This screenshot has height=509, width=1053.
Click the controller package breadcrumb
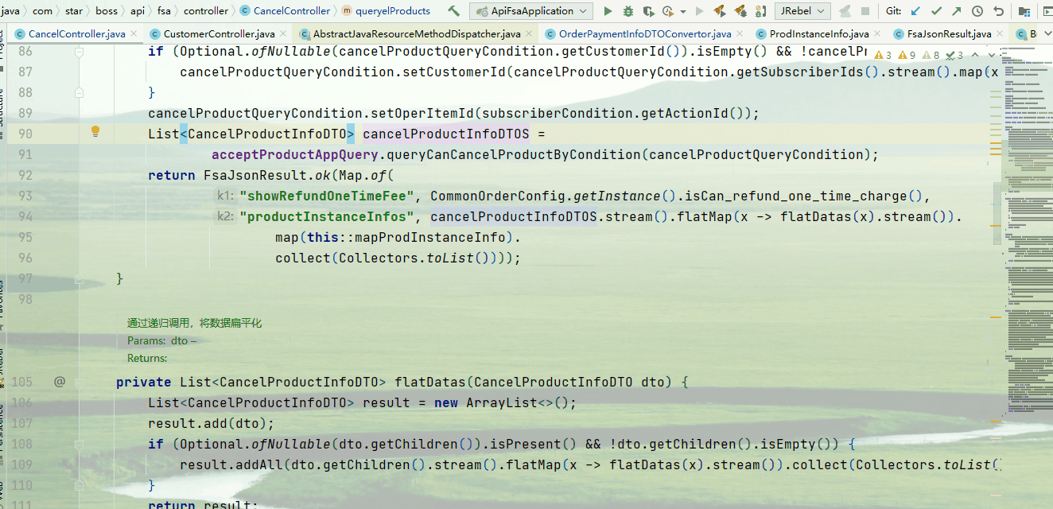pos(206,11)
